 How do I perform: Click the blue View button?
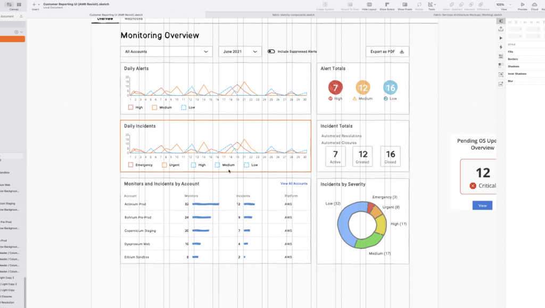click(482, 205)
